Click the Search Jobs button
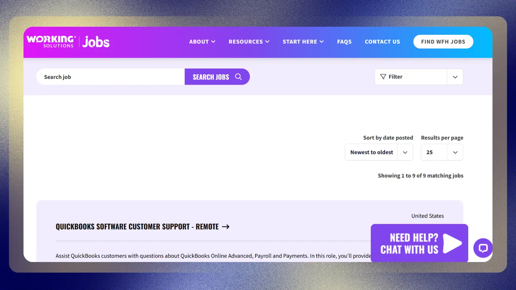The height and width of the screenshot is (290, 516). click(x=217, y=77)
